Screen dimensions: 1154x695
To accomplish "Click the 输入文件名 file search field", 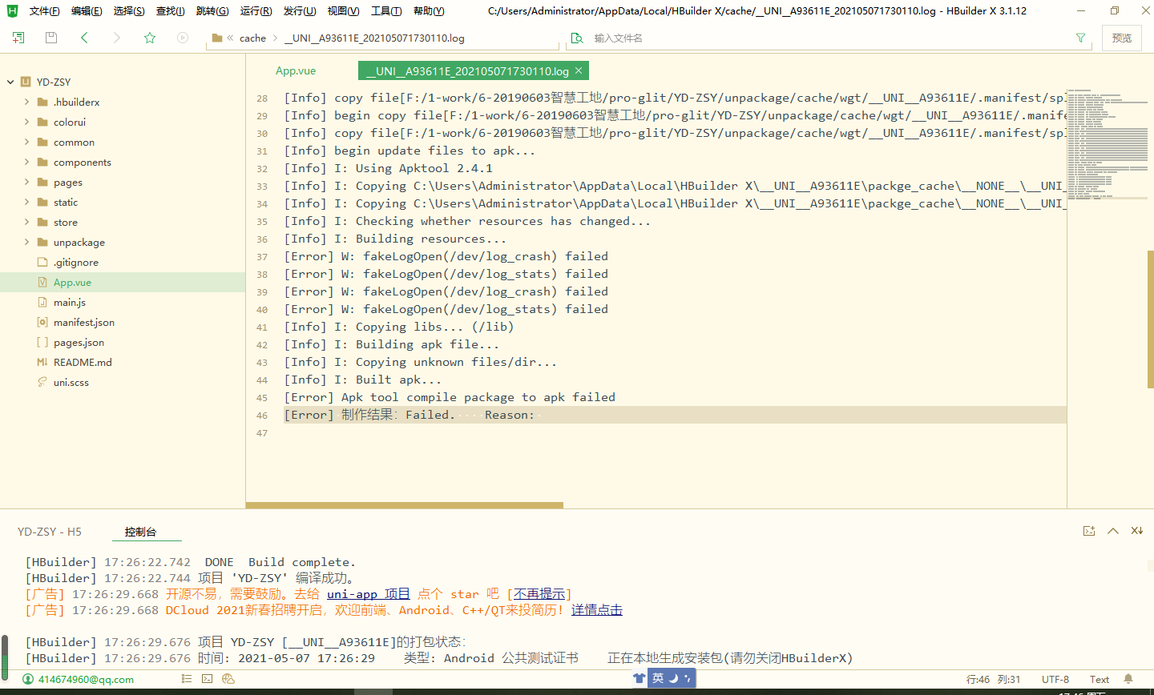I will click(x=825, y=38).
